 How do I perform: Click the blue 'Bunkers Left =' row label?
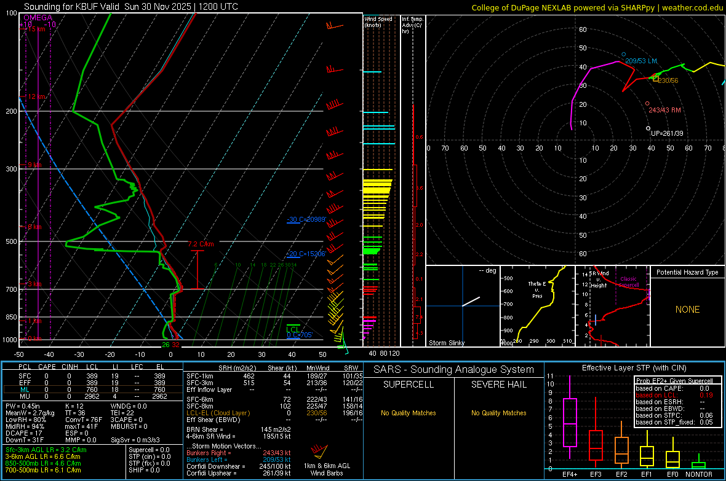tap(207, 459)
